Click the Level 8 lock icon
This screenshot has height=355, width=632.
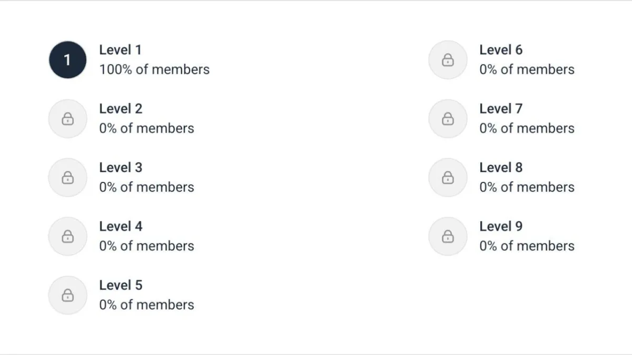[448, 178]
